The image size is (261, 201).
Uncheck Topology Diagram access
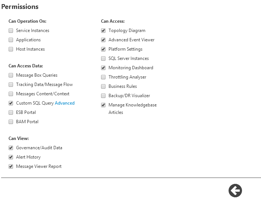click(103, 31)
